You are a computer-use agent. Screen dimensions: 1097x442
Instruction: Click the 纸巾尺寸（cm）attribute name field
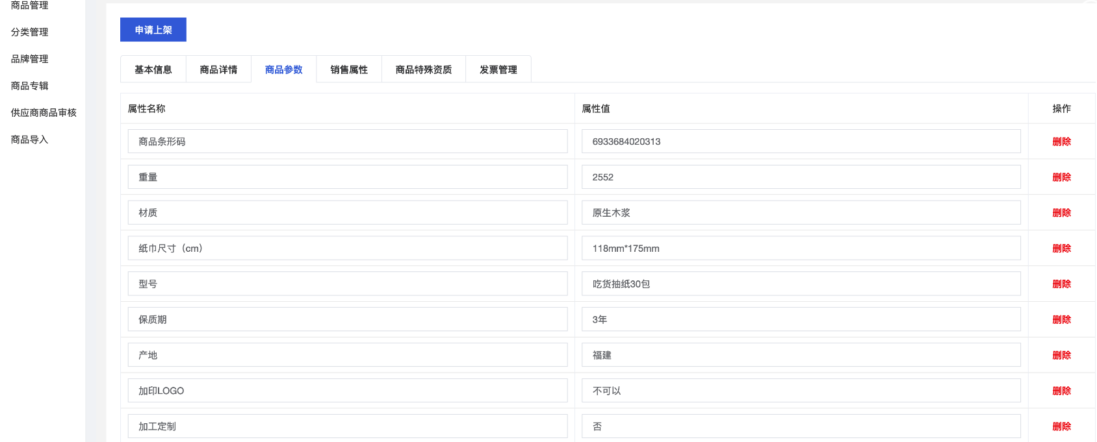point(348,249)
